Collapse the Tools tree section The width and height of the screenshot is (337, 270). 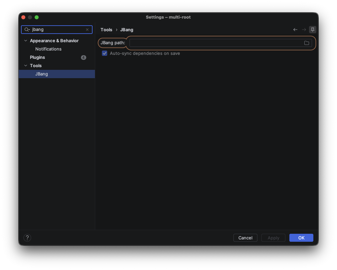(x=26, y=66)
